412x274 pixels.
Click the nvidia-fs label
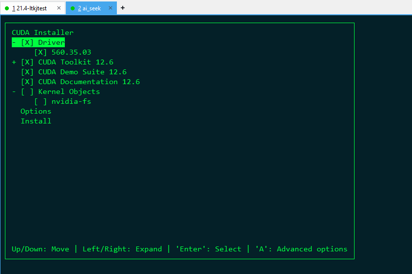tap(71, 102)
